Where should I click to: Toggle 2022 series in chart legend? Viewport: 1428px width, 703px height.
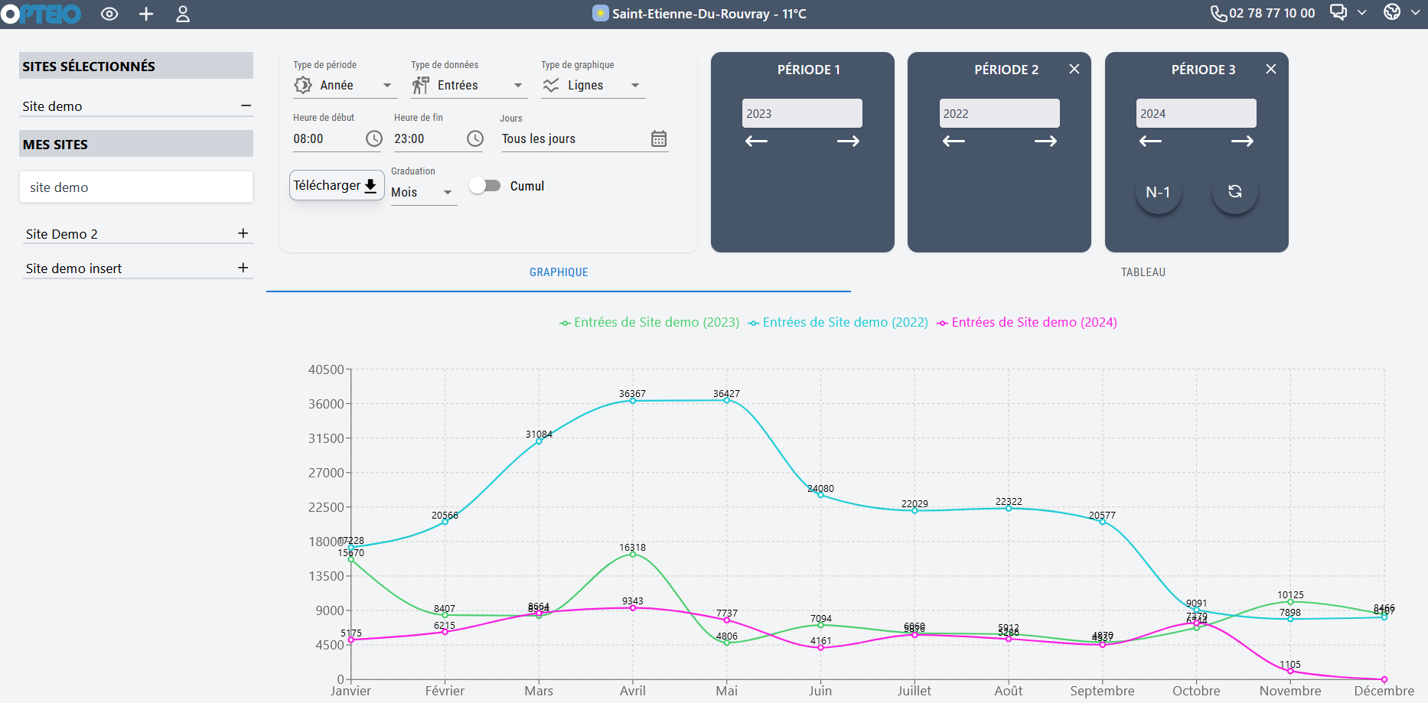tap(838, 323)
